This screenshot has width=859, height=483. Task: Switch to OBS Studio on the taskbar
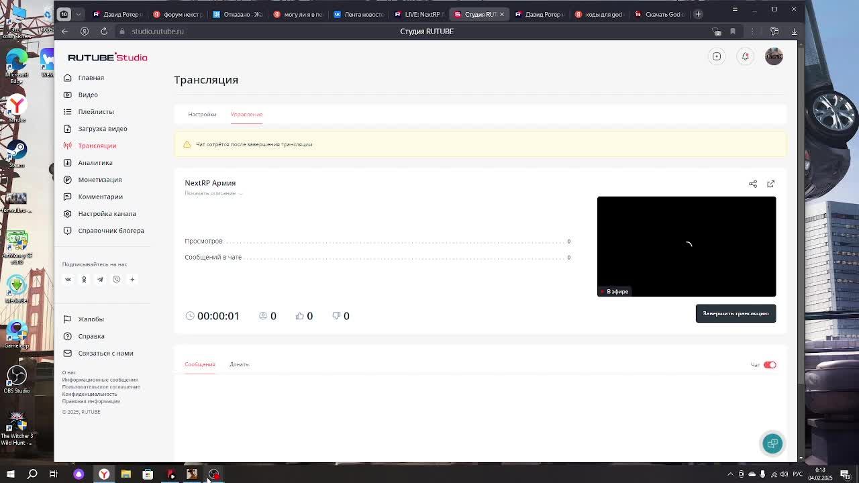214,474
